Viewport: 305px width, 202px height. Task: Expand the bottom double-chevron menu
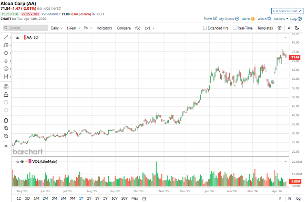pyautogui.click(x=280, y=198)
